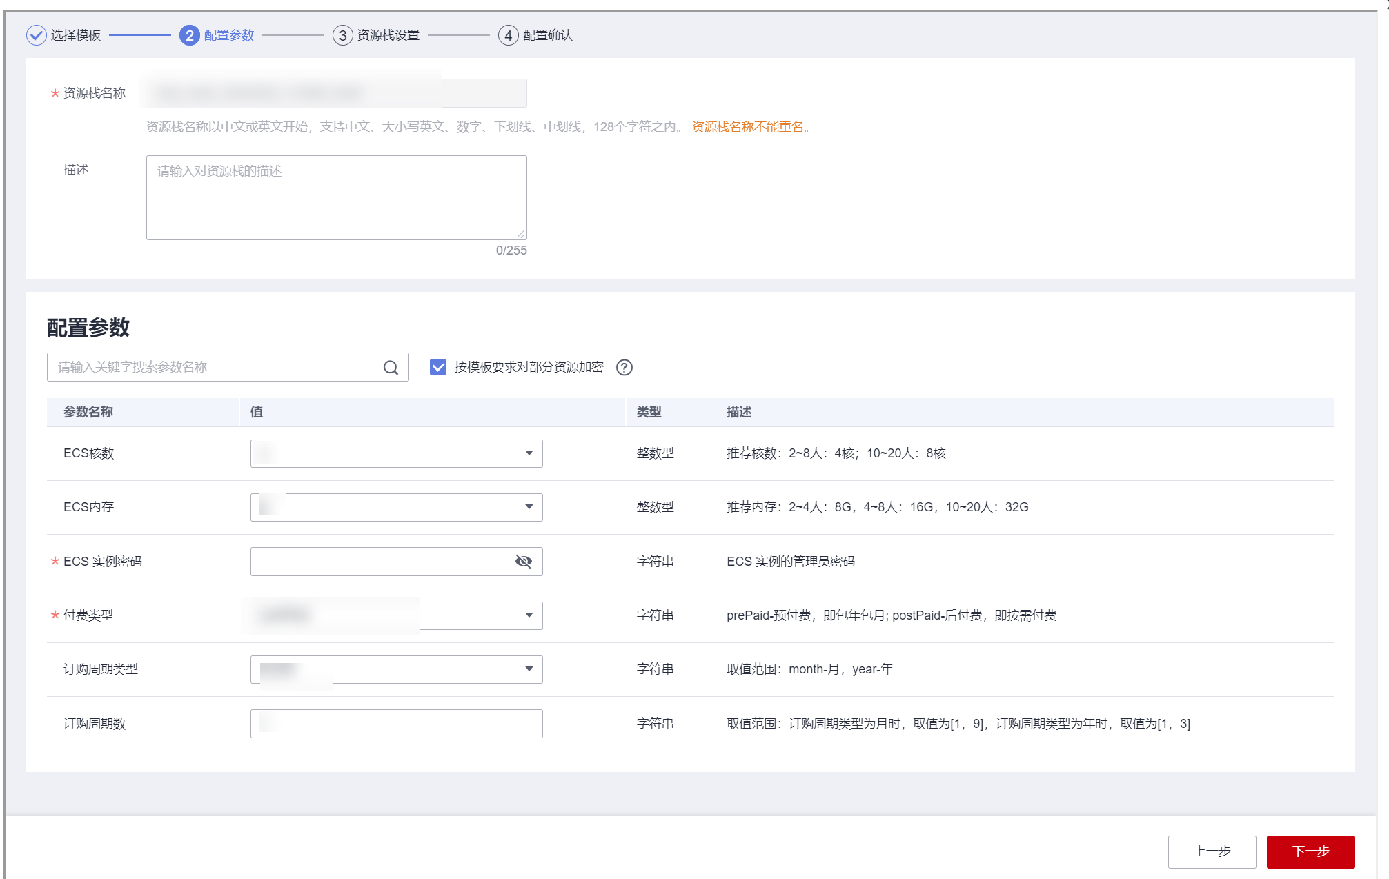
Task: Toggle ECS password visibility eye icon
Action: tap(524, 562)
